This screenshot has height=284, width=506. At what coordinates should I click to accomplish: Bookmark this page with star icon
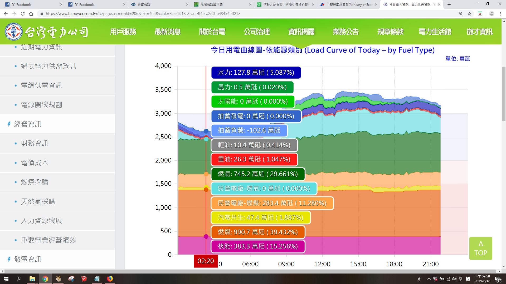pyautogui.click(x=469, y=14)
